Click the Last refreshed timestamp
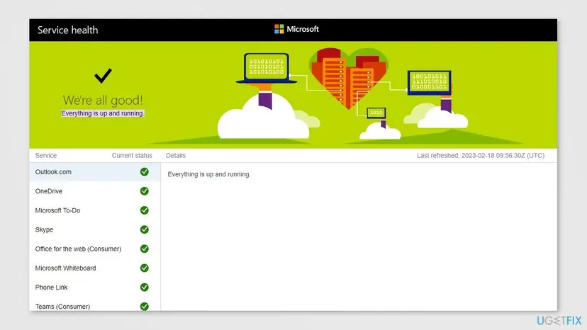 click(x=481, y=156)
